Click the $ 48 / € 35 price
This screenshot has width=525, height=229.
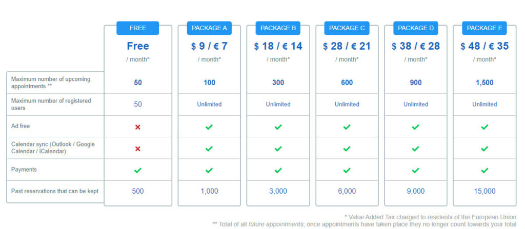coord(484,46)
